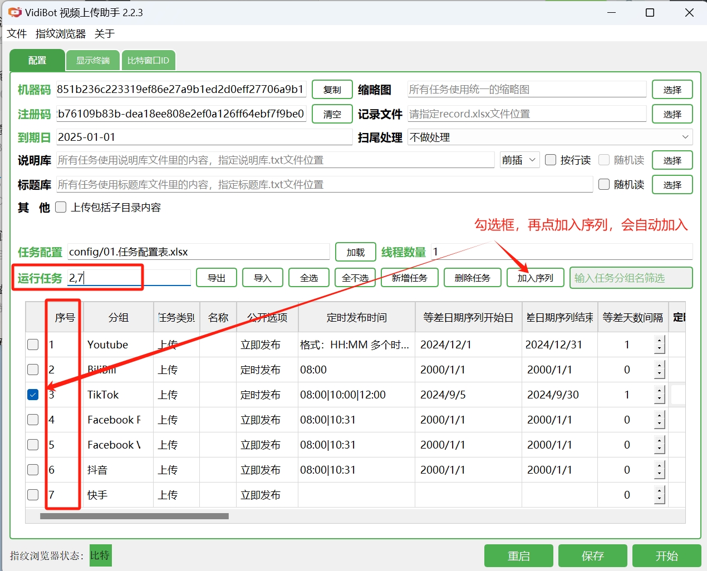Click the VidiBot app icon in title bar
The image size is (707, 571).
(x=14, y=12)
